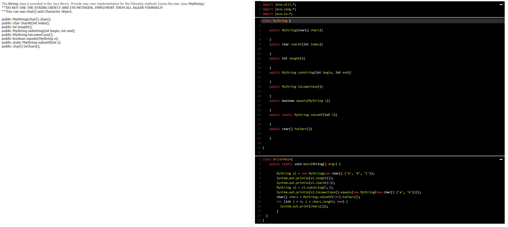508x227 pixels.
Task: Click the for loop line in DriverMain
Action: [312, 202]
